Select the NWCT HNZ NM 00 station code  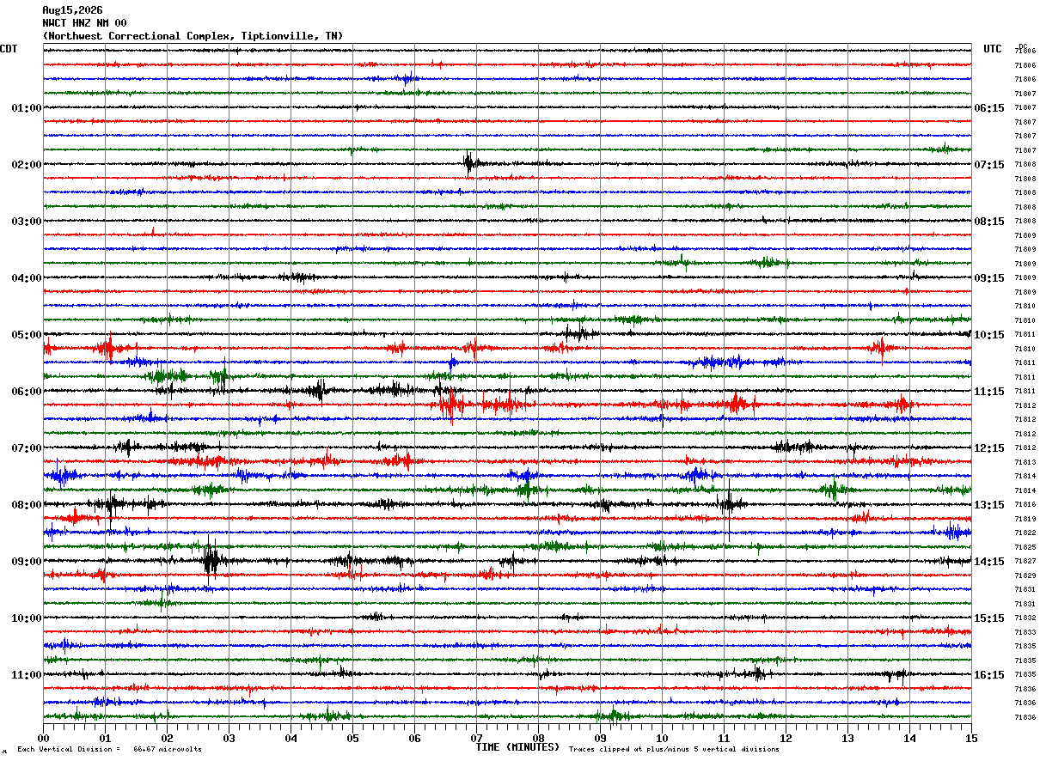point(84,23)
